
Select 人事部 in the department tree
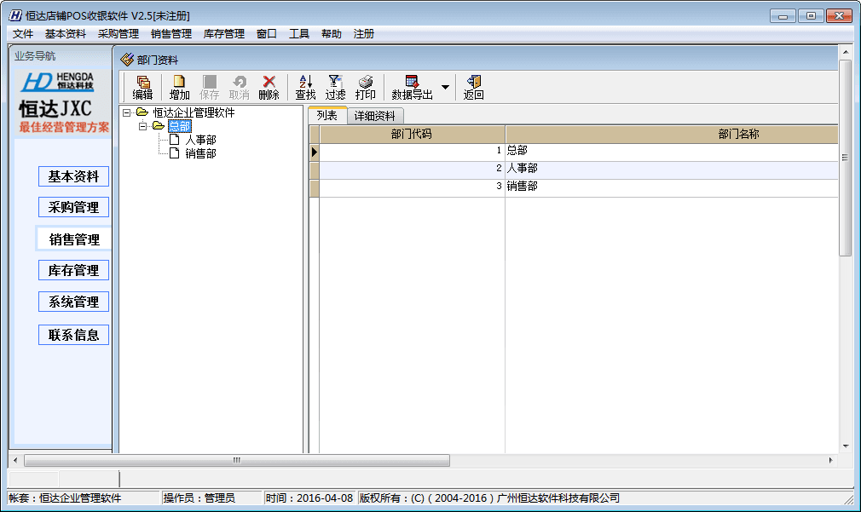coord(200,140)
